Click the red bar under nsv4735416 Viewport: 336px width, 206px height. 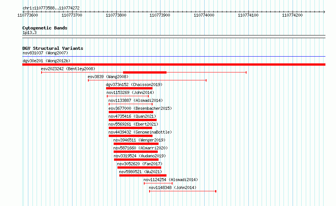coord(133,120)
